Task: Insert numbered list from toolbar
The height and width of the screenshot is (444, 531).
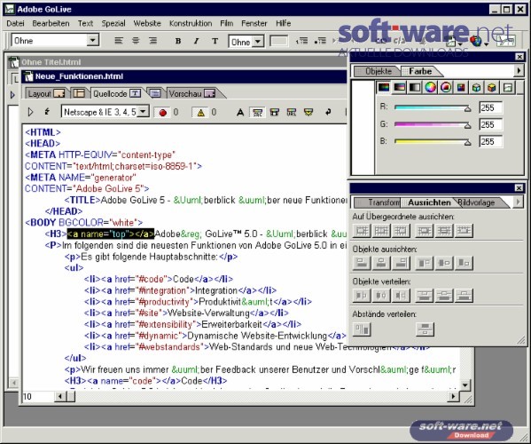Action: tap(301, 41)
